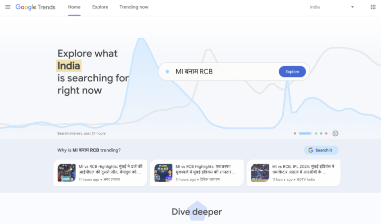Click 'Search interest, past 24 hours' label

pos(81,133)
